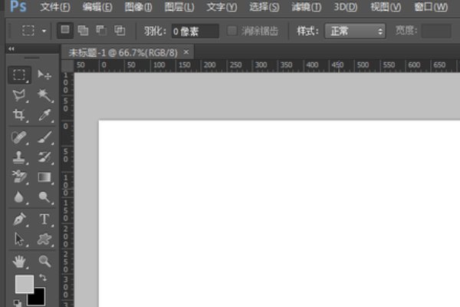Open the 文字(Y) menu
This screenshot has width=460, height=307.
222,7
